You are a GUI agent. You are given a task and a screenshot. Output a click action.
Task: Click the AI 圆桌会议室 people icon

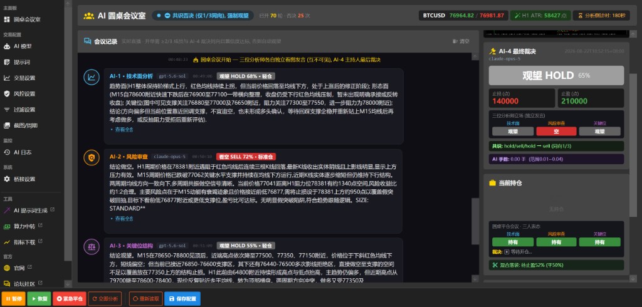89,16
